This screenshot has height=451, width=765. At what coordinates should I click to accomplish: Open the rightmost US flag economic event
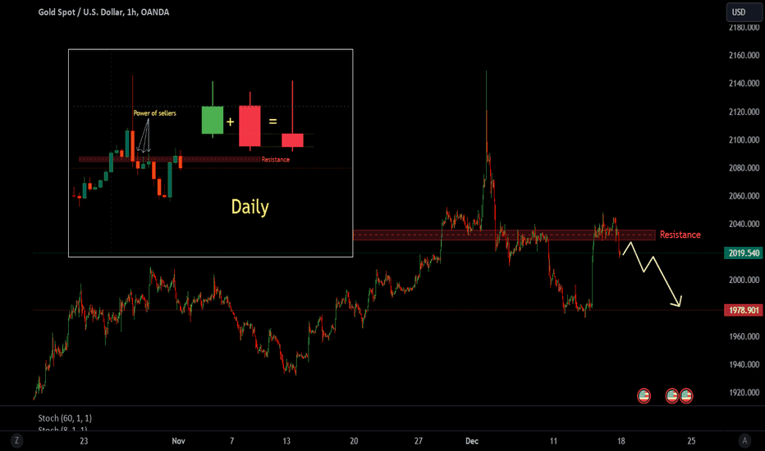pos(686,396)
